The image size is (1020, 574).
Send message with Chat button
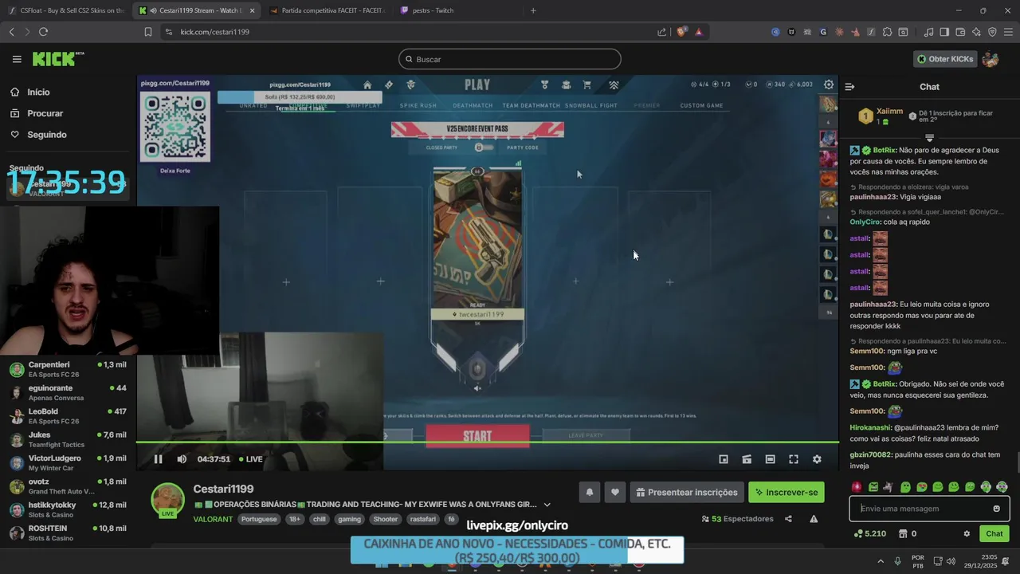[x=994, y=534]
